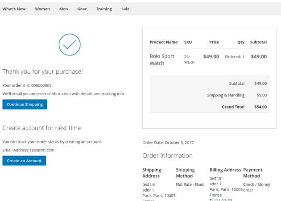Click the Bolo Sport Watch product name
The height and width of the screenshot is (201, 281).
[161, 60]
